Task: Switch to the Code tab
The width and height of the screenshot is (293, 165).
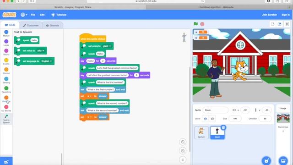Action: point(10,25)
